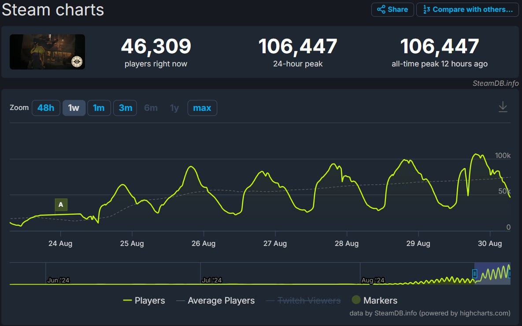
Task: Switch zoom to 1m
Action: tap(99, 108)
